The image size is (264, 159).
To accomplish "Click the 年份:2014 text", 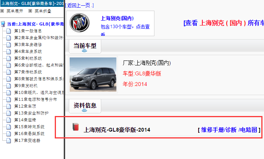I will pyautogui.click(x=135, y=84).
